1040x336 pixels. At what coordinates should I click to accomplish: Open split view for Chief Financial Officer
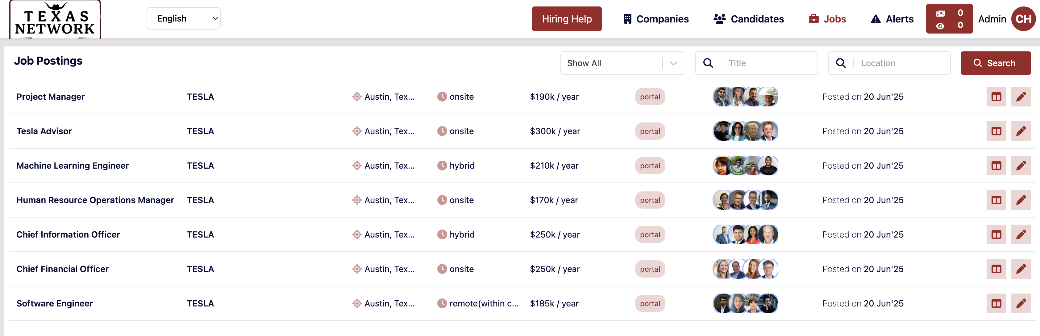[x=996, y=269]
